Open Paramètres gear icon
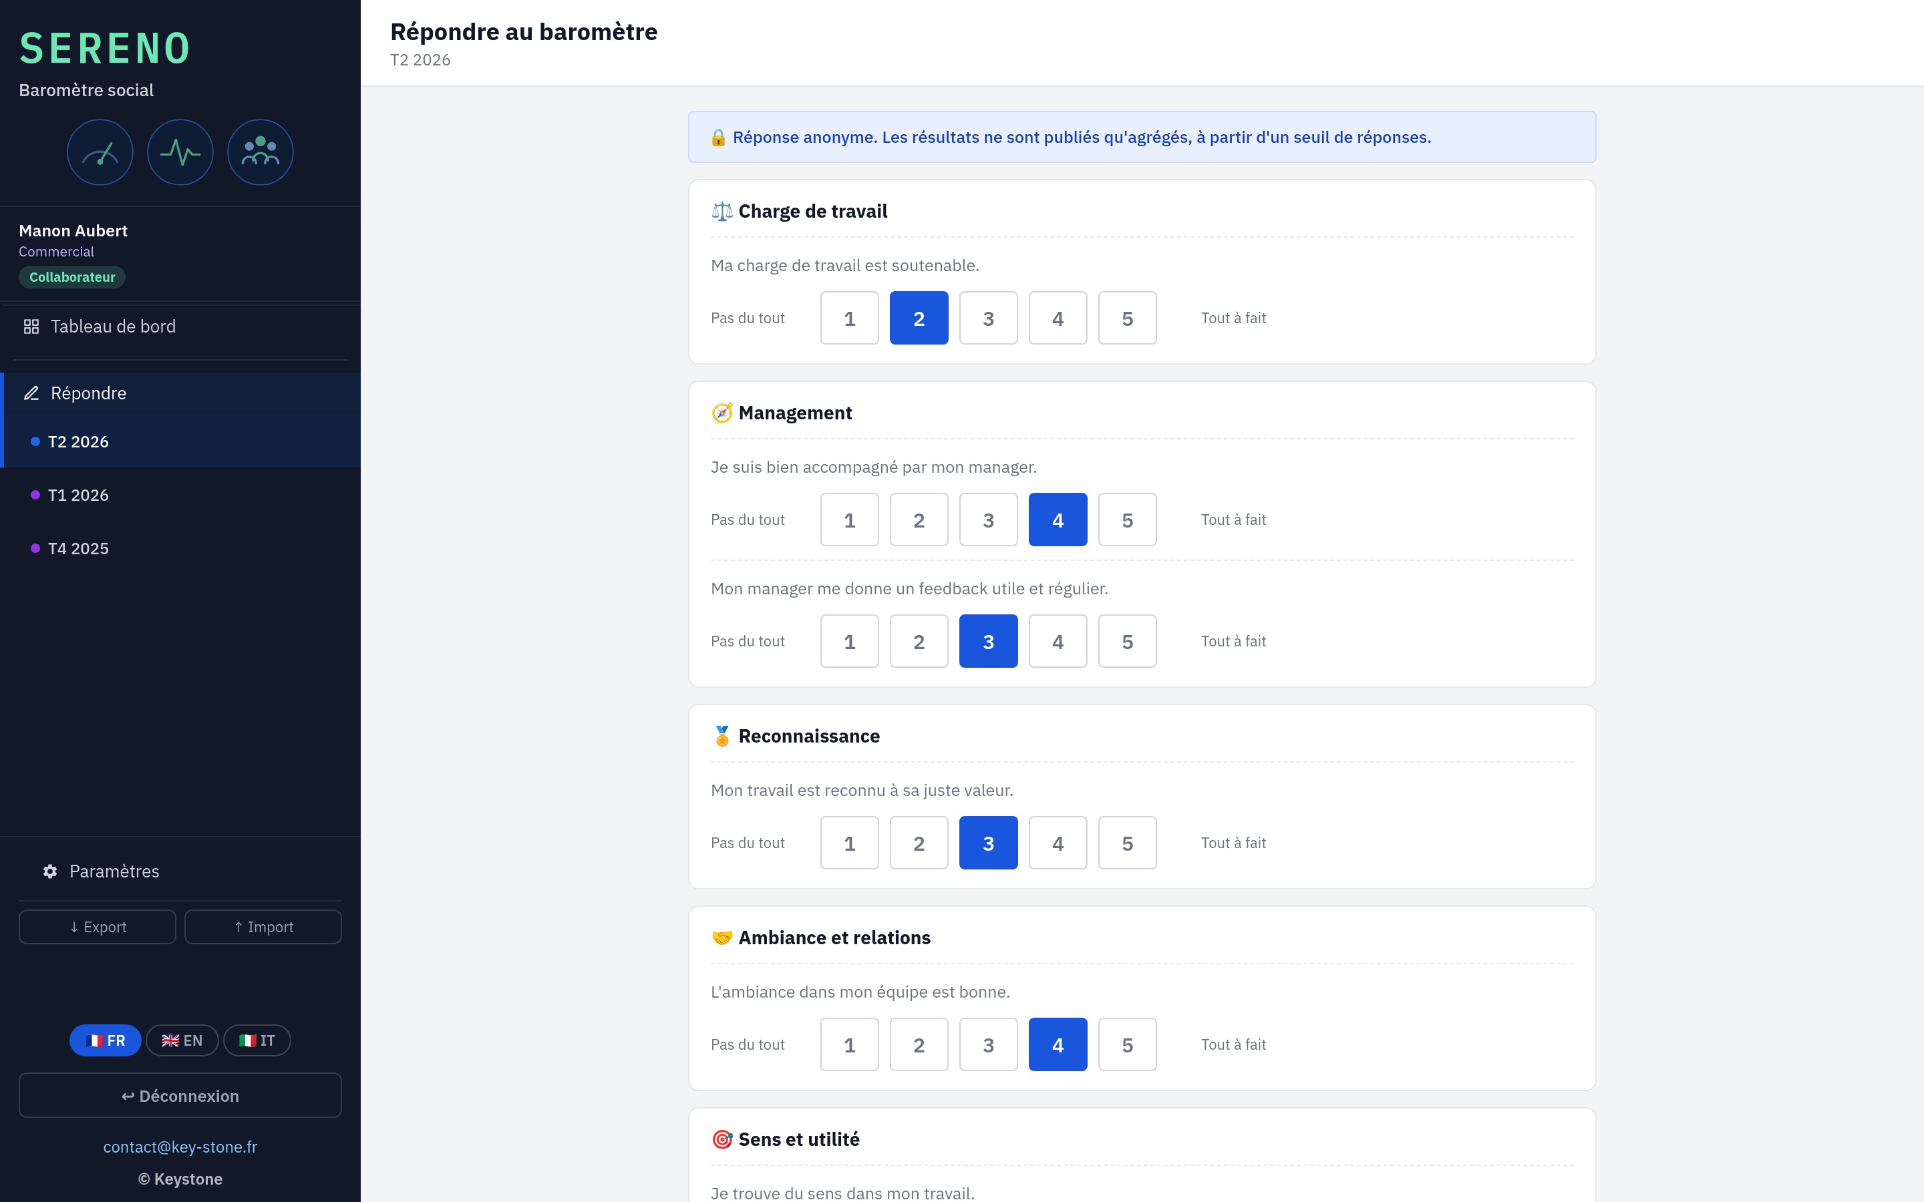This screenshot has height=1202, width=1924. pyautogui.click(x=50, y=871)
